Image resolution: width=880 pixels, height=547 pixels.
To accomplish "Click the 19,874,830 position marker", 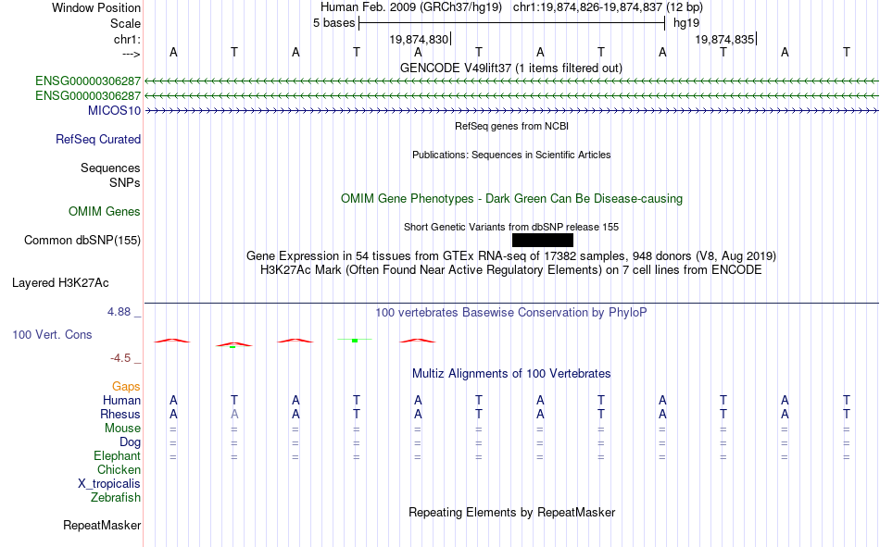I will (x=419, y=39).
